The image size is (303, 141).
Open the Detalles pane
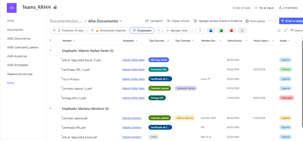click(x=297, y=30)
